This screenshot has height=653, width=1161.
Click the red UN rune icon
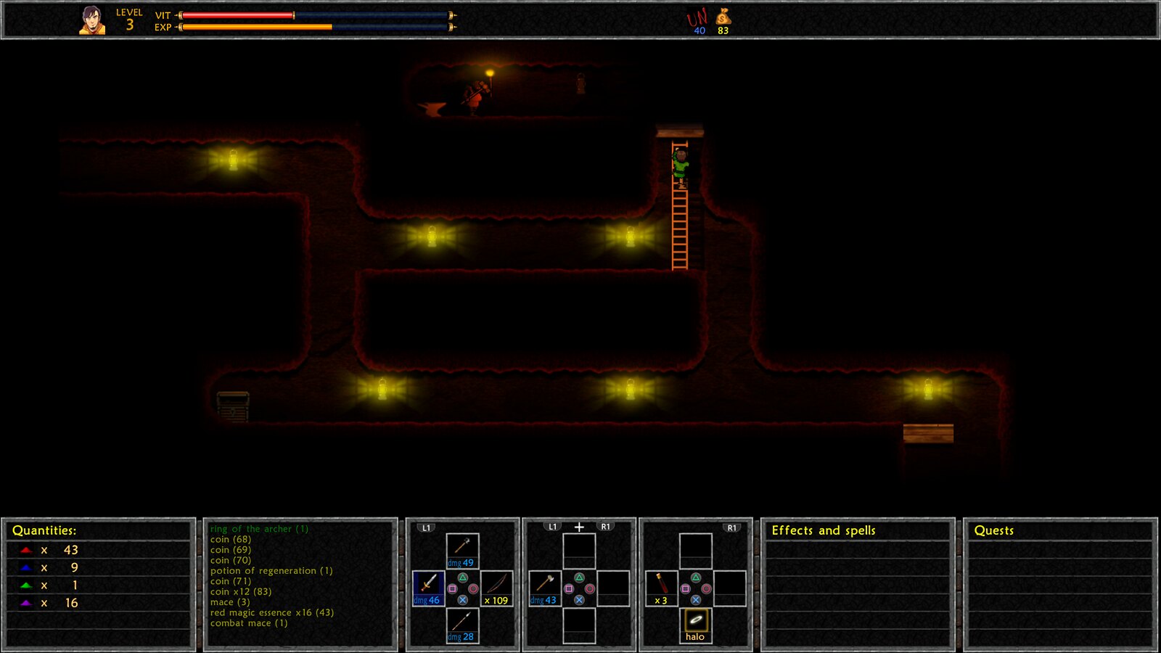point(697,17)
